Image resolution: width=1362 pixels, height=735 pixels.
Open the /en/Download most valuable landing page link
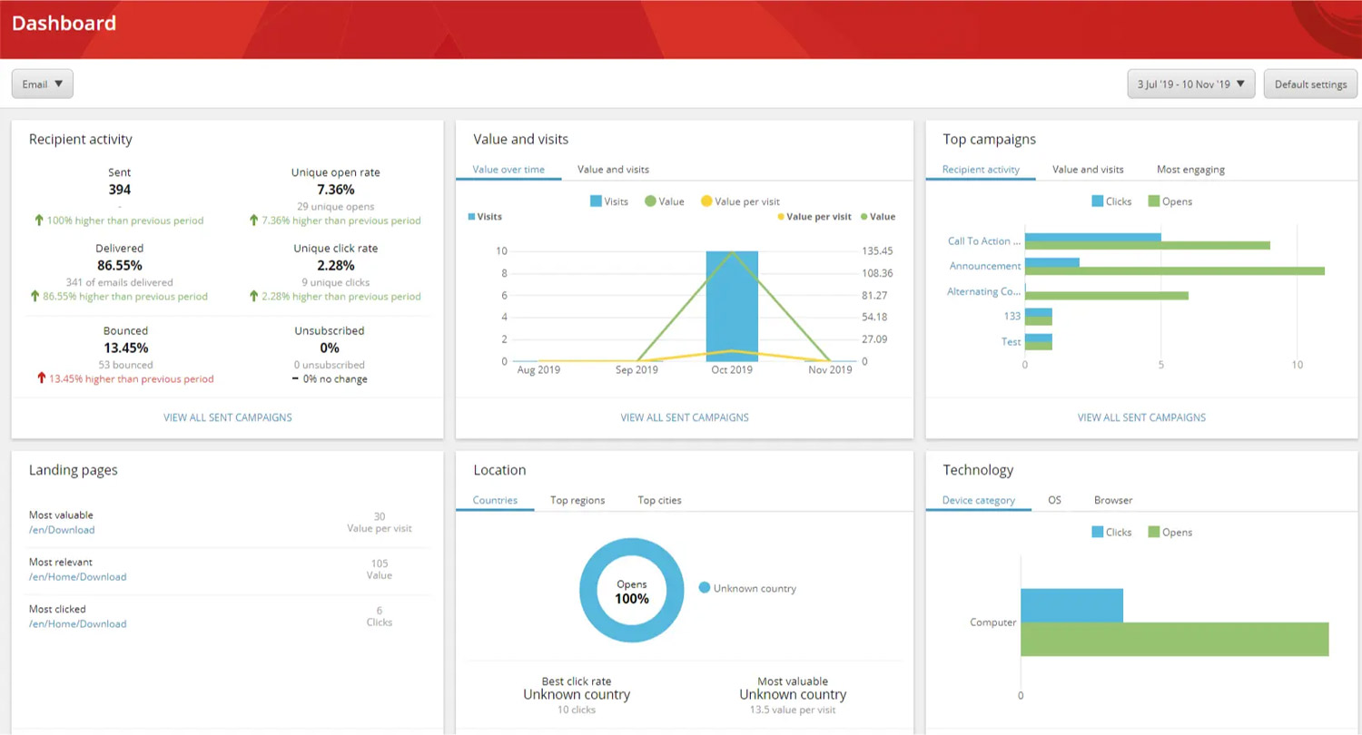[62, 530]
